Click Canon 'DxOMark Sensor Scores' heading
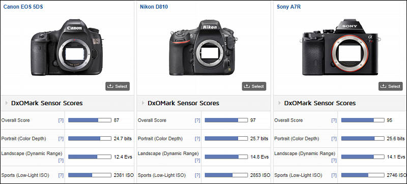 pos(47,103)
